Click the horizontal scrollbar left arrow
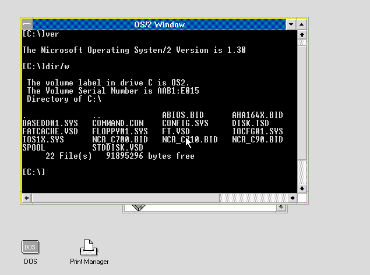 pos(27,198)
